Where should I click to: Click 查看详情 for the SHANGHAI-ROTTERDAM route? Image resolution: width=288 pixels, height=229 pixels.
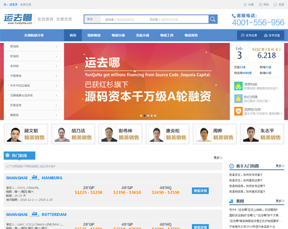point(200,227)
